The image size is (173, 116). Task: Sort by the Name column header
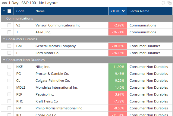tap(71, 11)
